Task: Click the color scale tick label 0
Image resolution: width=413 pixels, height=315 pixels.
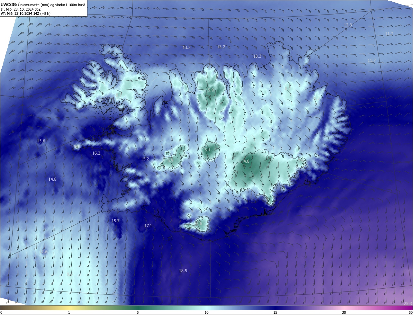Action: coord(1,312)
